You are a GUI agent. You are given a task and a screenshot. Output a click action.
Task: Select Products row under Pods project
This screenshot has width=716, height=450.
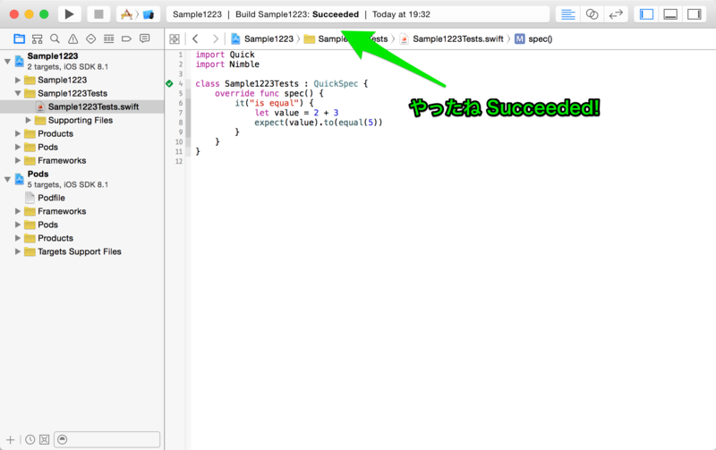[x=82, y=238]
